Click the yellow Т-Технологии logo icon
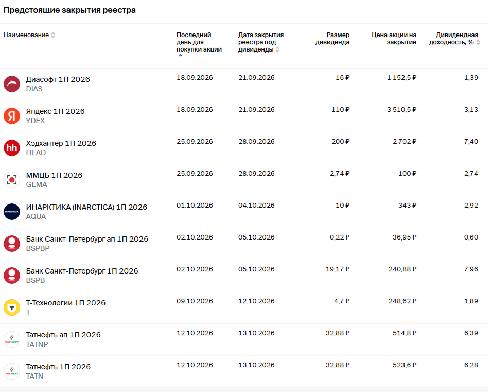The height and width of the screenshot is (392, 492). click(x=12, y=308)
